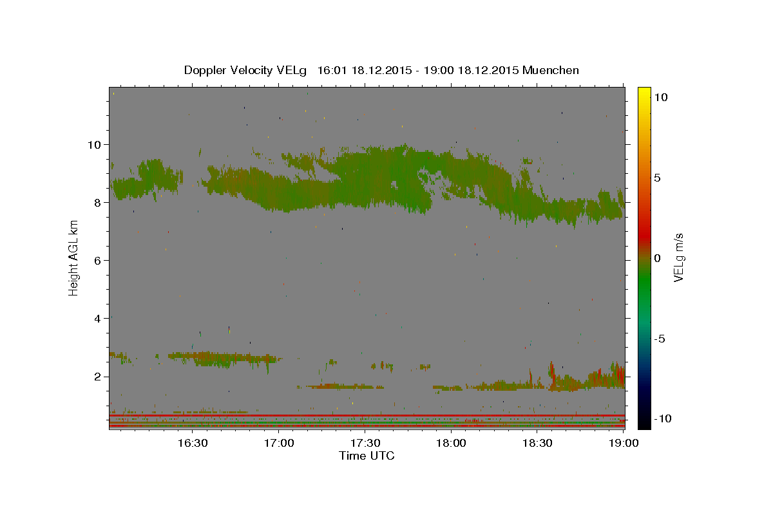Click the plot title "Doppler Velocity VELg"
The image size is (773, 515).
click(247, 70)
